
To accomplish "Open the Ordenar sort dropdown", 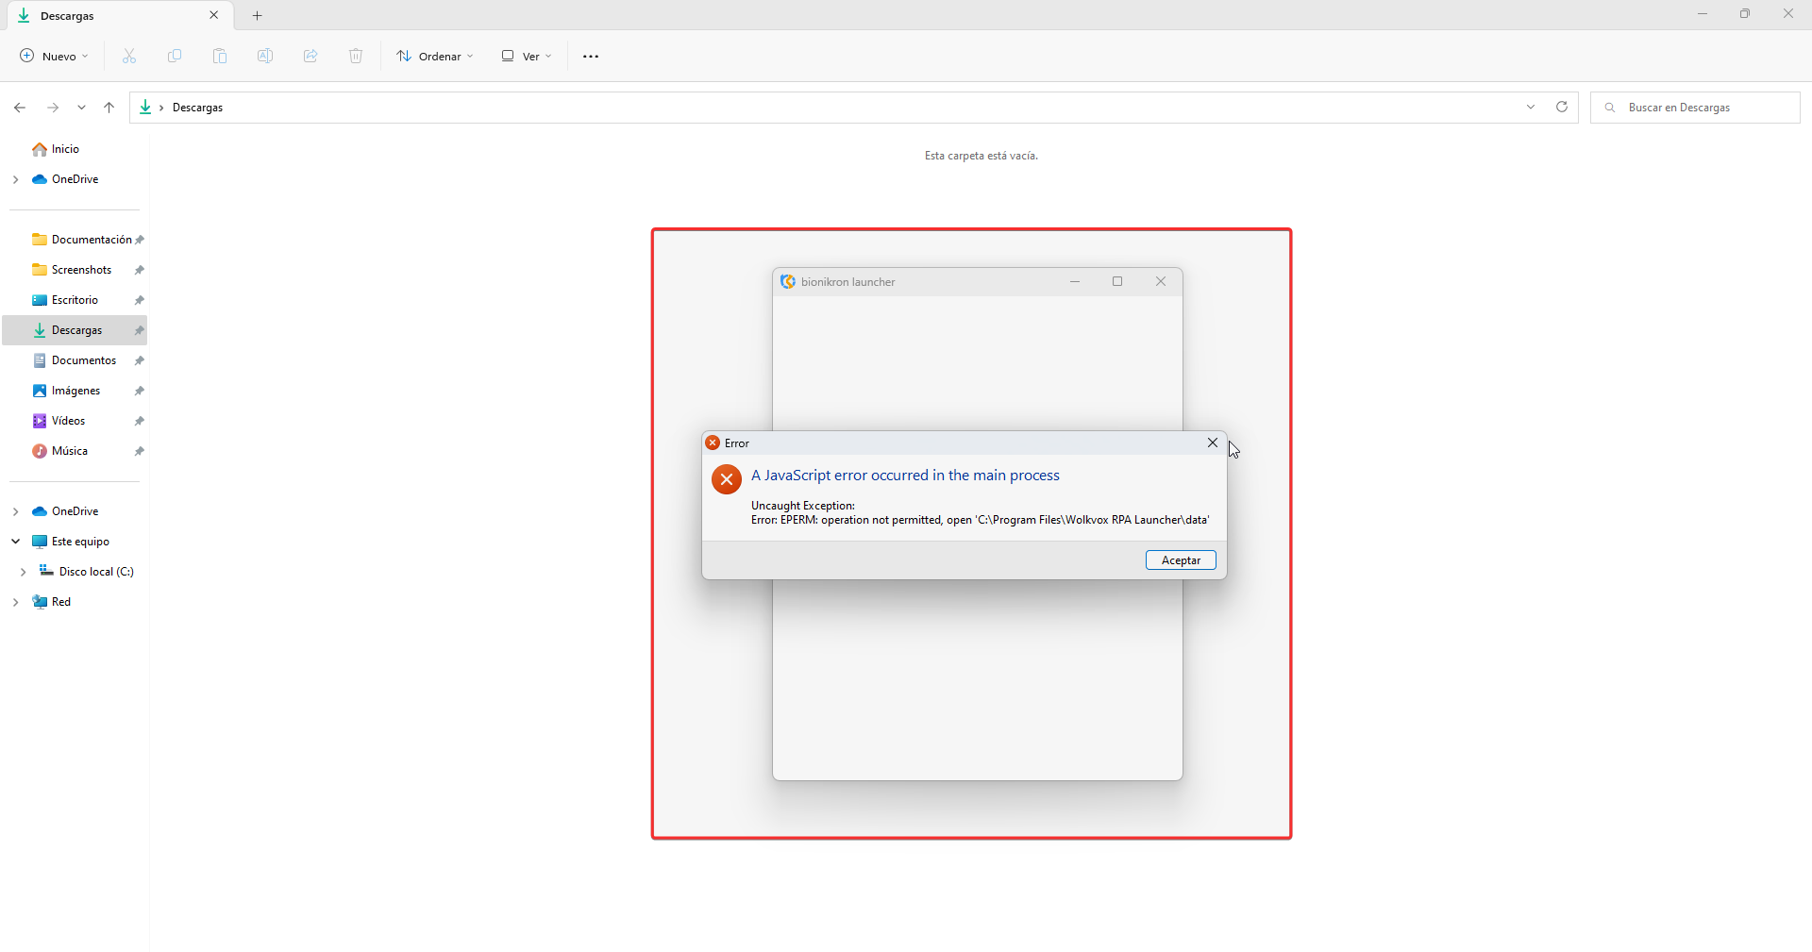I will (435, 57).
